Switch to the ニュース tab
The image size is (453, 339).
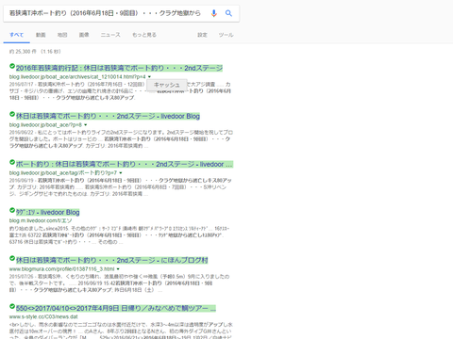coord(110,35)
